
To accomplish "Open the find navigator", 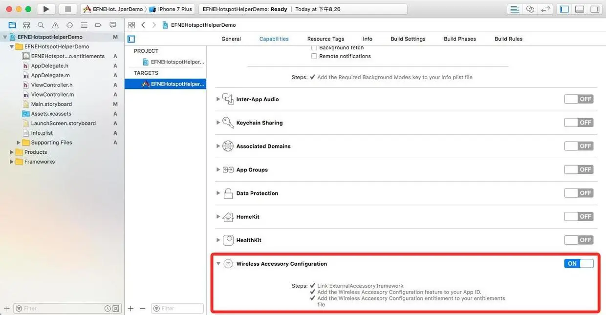I will (x=41, y=25).
